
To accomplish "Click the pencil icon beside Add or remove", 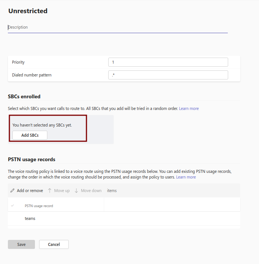I will click(12, 191).
